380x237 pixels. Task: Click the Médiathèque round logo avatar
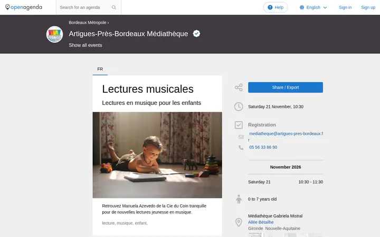[x=54, y=34]
